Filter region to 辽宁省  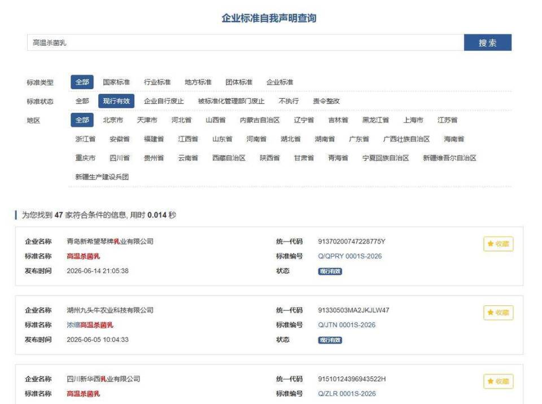[304, 120]
